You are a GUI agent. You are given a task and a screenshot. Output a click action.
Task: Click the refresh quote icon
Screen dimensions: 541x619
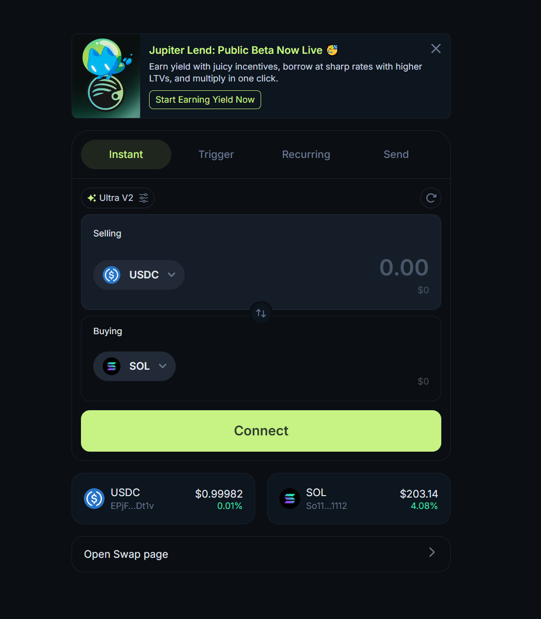pyautogui.click(x=431, y=198)
